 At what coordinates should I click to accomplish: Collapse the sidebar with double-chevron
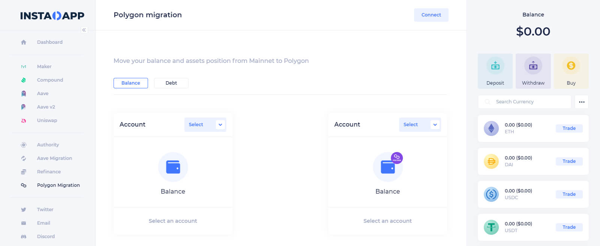tap(84, 30)
